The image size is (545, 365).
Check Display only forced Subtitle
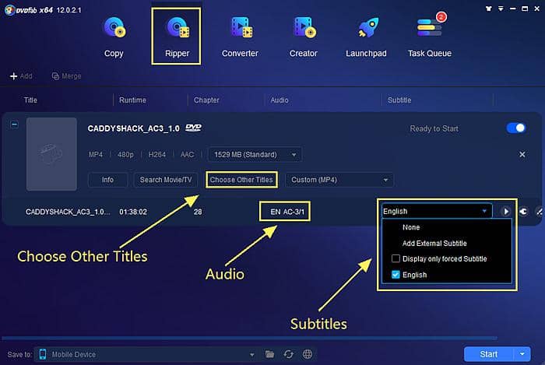(396, 258)
